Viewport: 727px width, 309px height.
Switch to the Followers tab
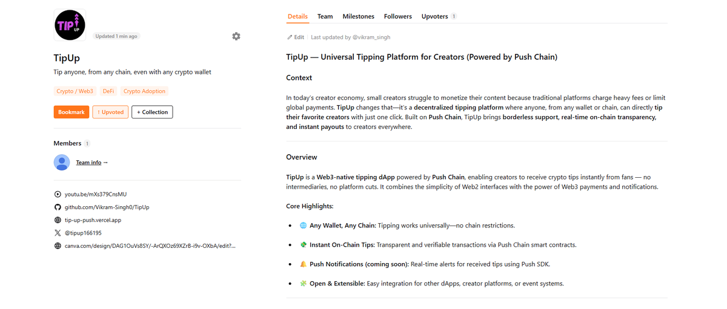(x=398, y=16)
